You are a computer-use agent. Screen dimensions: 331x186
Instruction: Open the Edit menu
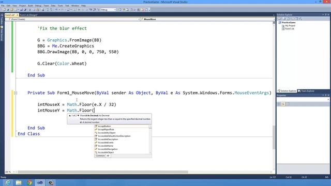[x=8, y=6]
